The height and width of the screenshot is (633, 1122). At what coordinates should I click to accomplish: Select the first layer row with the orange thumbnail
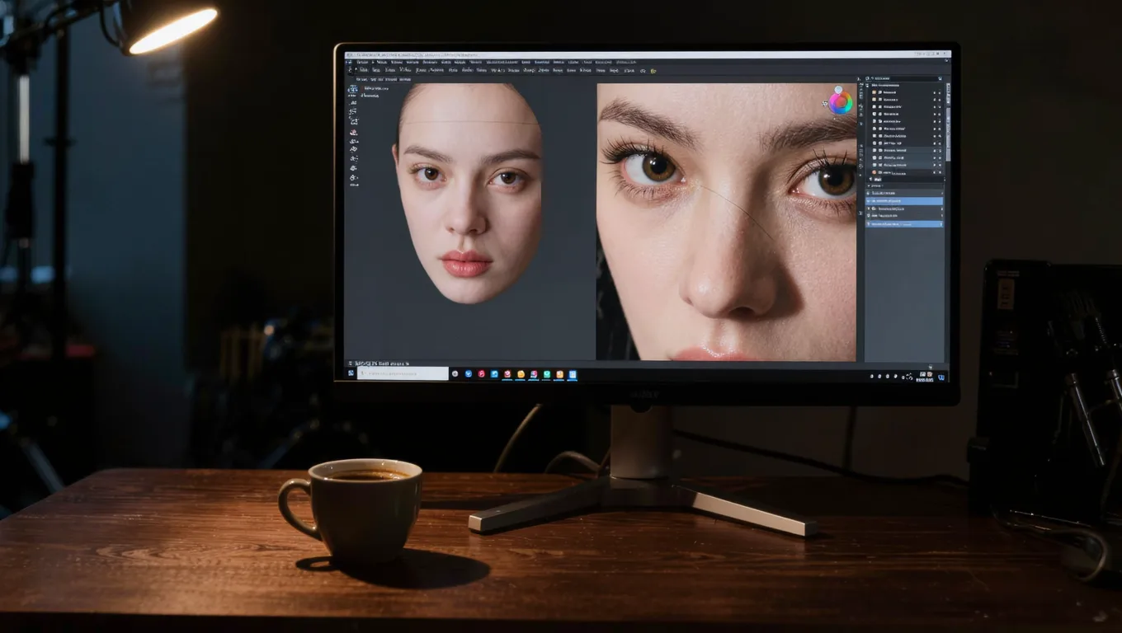coord(904,92)
